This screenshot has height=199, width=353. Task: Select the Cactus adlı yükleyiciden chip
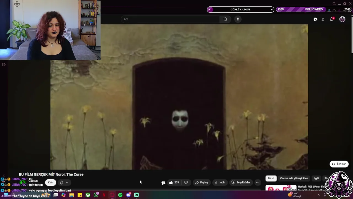[294, 178]
